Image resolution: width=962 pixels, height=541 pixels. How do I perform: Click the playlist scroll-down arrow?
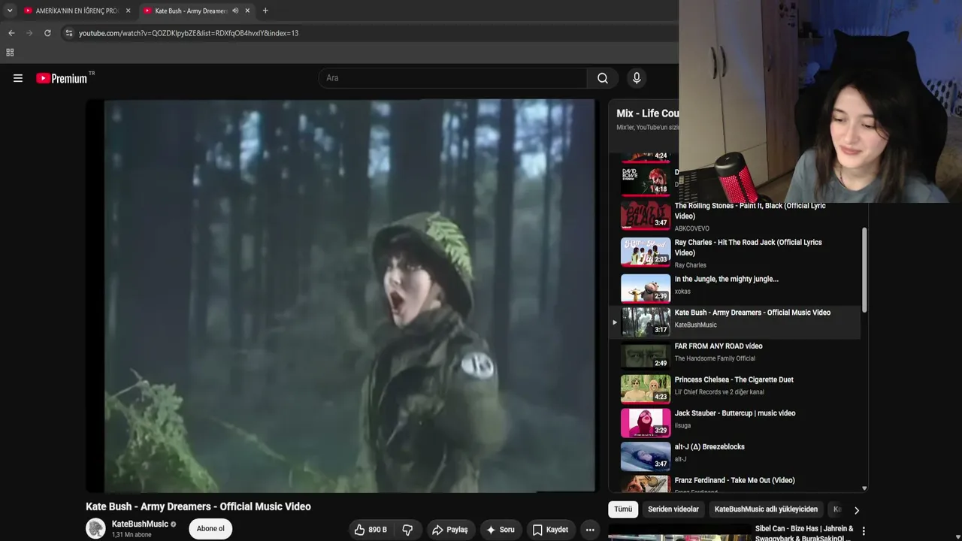(x=864, y=488)
